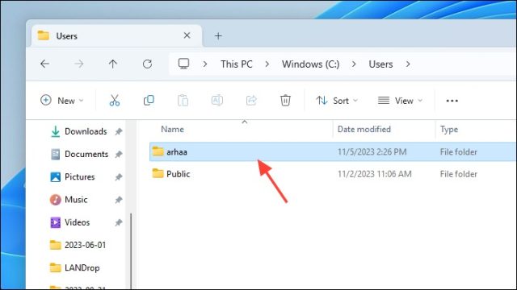Image resolution: width=517 pixels, height=290 pixels.
Task: Select This PC in the breadcrumb
Action: 237,64
